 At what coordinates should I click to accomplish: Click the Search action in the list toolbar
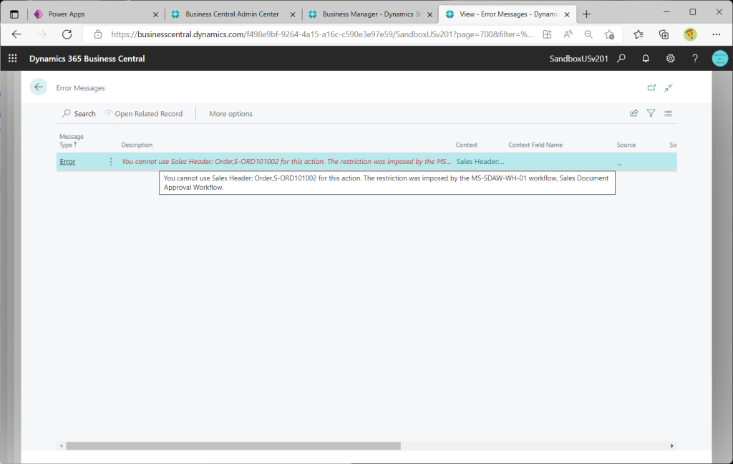click(79, 114)
